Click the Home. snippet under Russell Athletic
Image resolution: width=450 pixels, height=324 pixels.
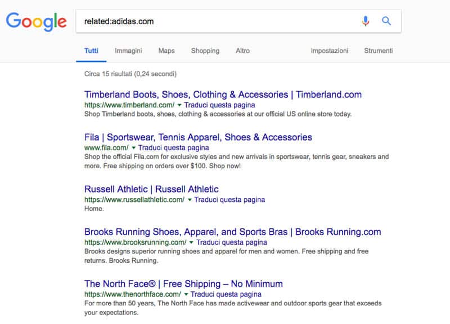(x=94, y=209)
